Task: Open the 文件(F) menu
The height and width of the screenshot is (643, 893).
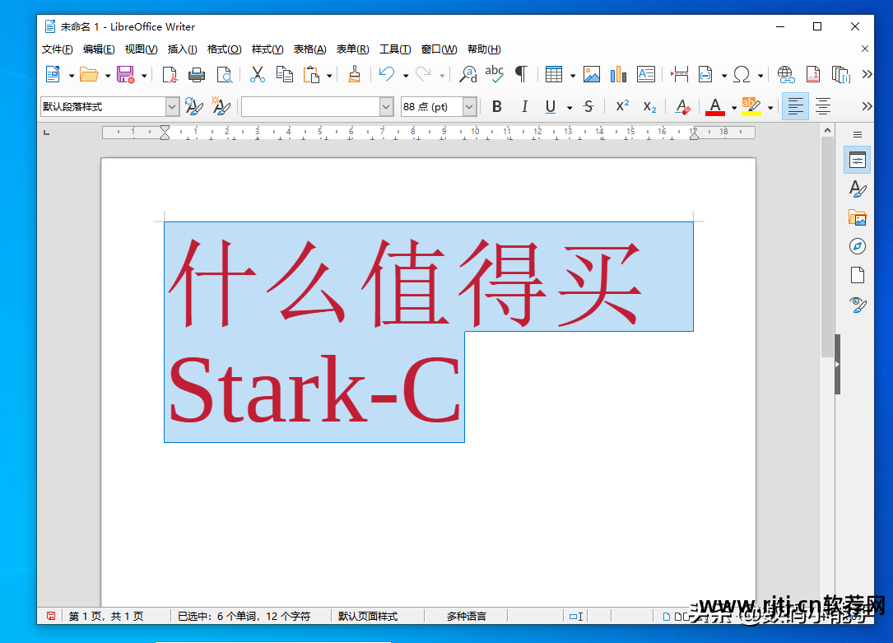Action: pyautogui.click(x=57, y=49)
